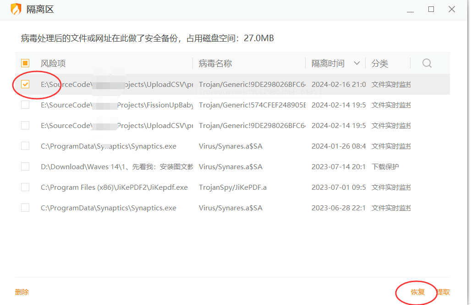Viewport: 471px width, 305px height.
Task: Click the Huorong flame logo icon
Action: pyautogui.click(x=16, y=10)
